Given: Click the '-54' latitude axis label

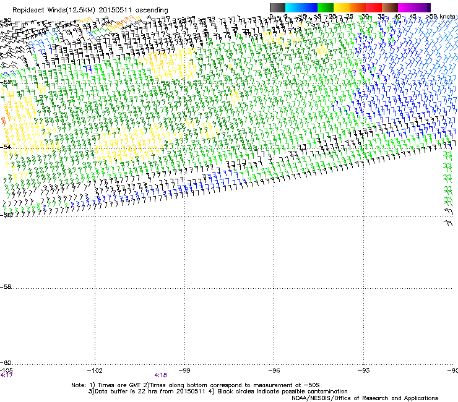Looking at the screenshot, I should click(6, 147).
